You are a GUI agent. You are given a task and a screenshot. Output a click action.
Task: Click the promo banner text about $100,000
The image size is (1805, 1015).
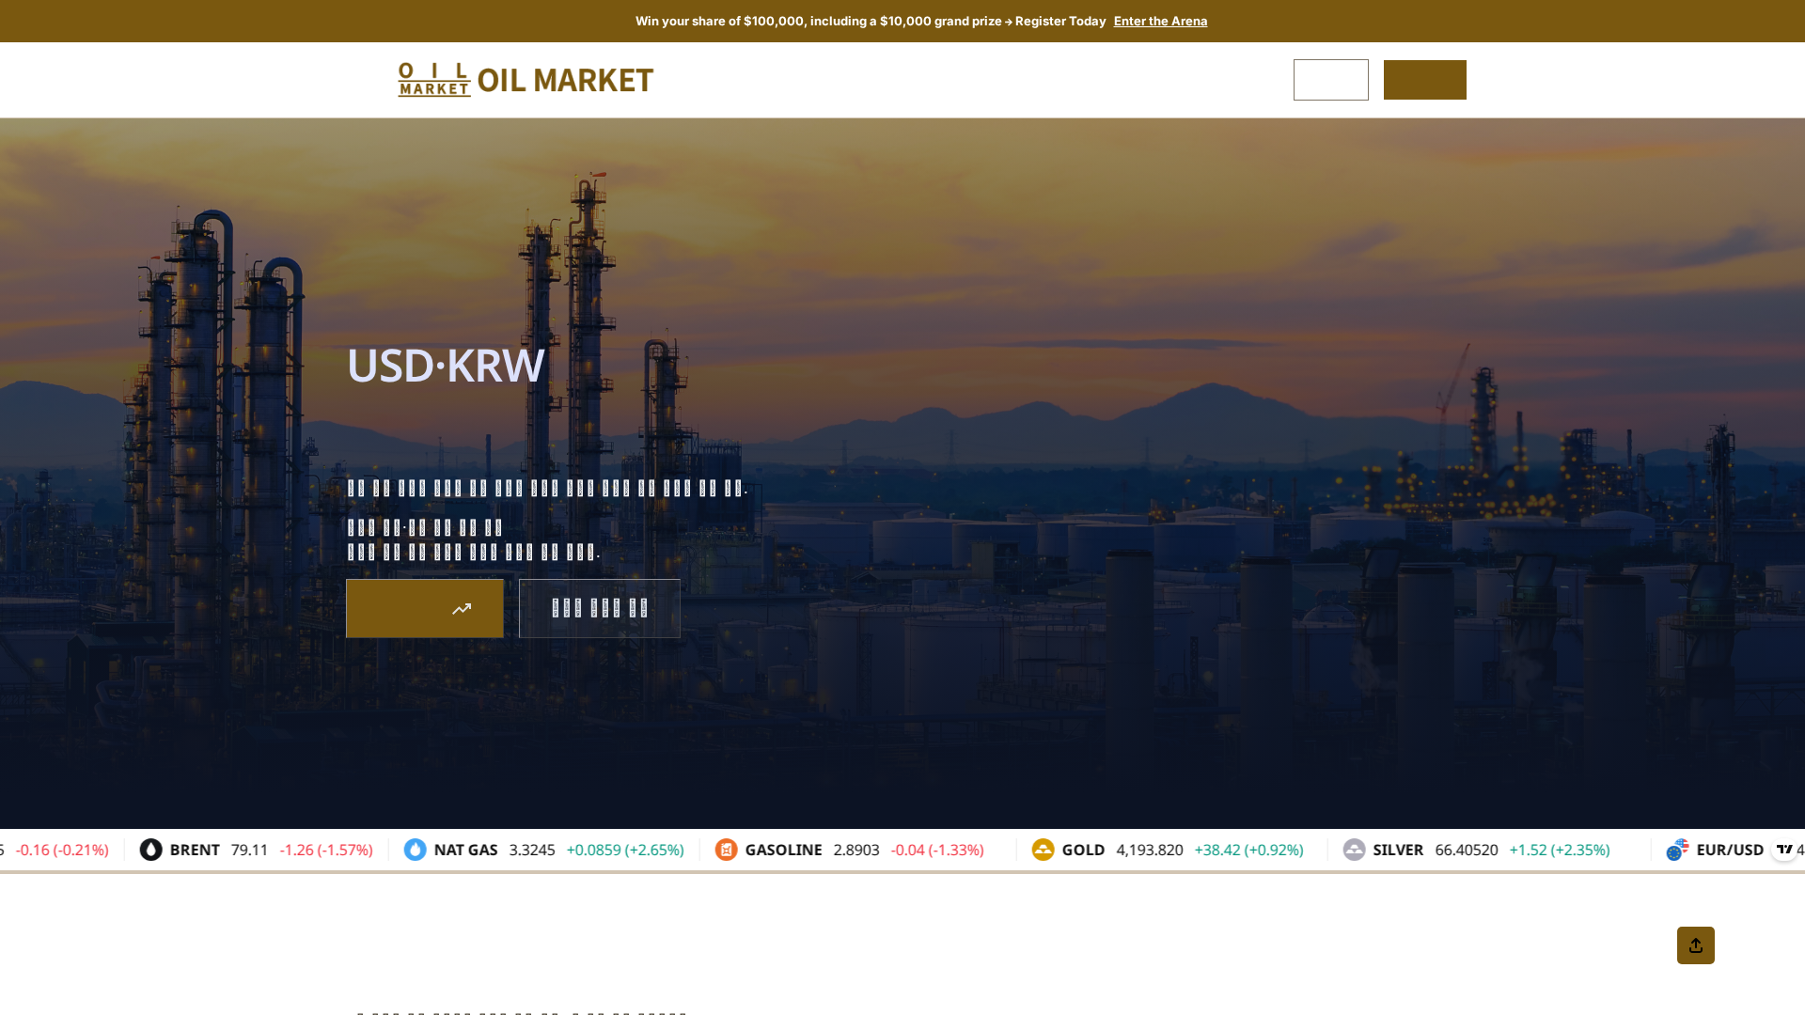click(871, 21)
